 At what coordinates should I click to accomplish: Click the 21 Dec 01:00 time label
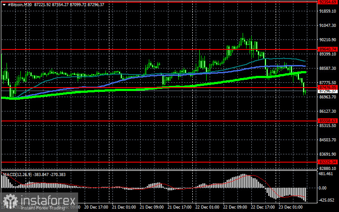125,208
